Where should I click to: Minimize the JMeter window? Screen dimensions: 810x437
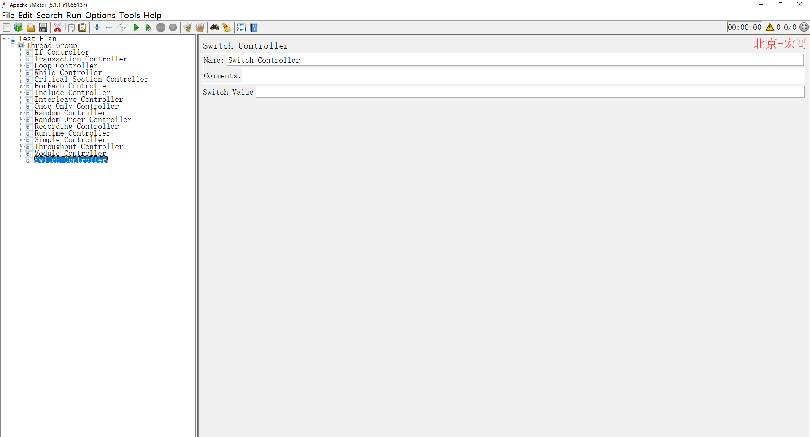tap(761, 5)
